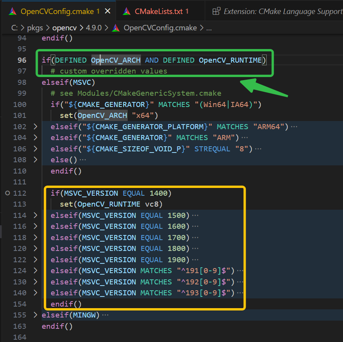Click the CMake icon on the CMakeLists.txt tab
343x342 pixels.
click(126, 11)
